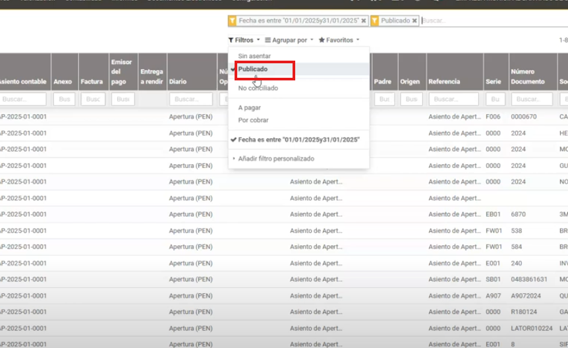
Task: Select the Por cobrar filter
Action: [253, 121]
